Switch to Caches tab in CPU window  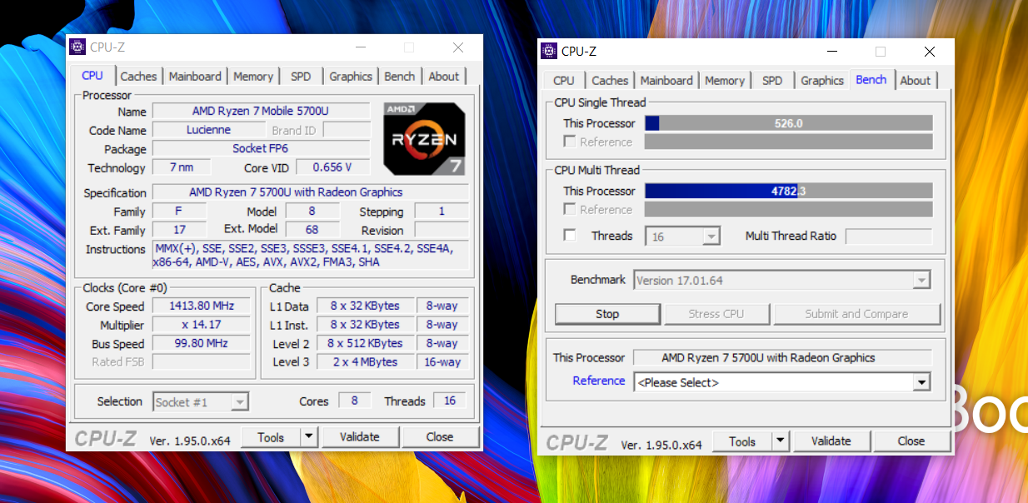138,77
